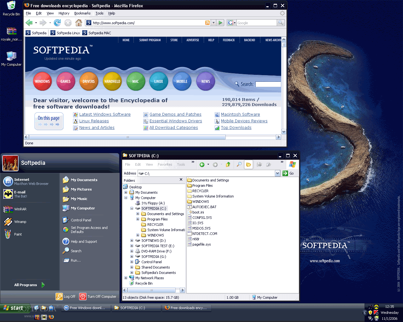
Task: Open Mobile Devices Reviews link
Action: point(244,121)
